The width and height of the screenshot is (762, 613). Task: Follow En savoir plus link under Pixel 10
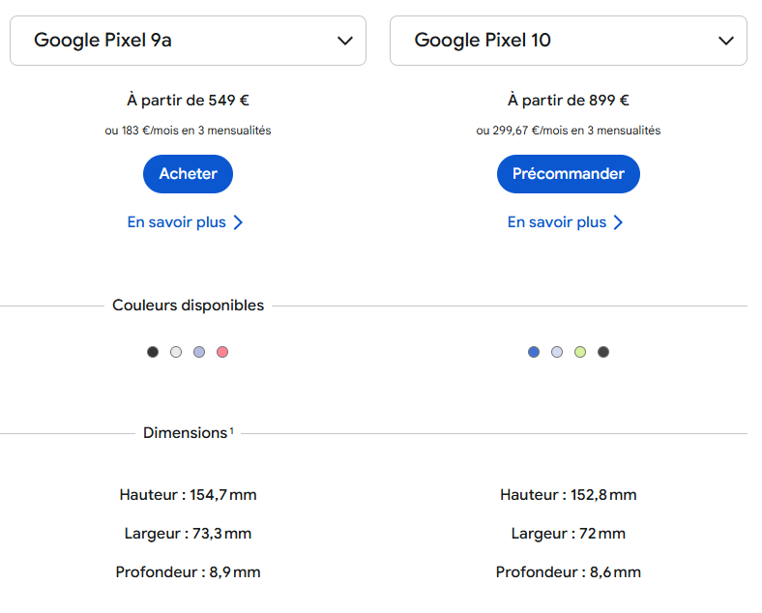[x=566, y=222]
